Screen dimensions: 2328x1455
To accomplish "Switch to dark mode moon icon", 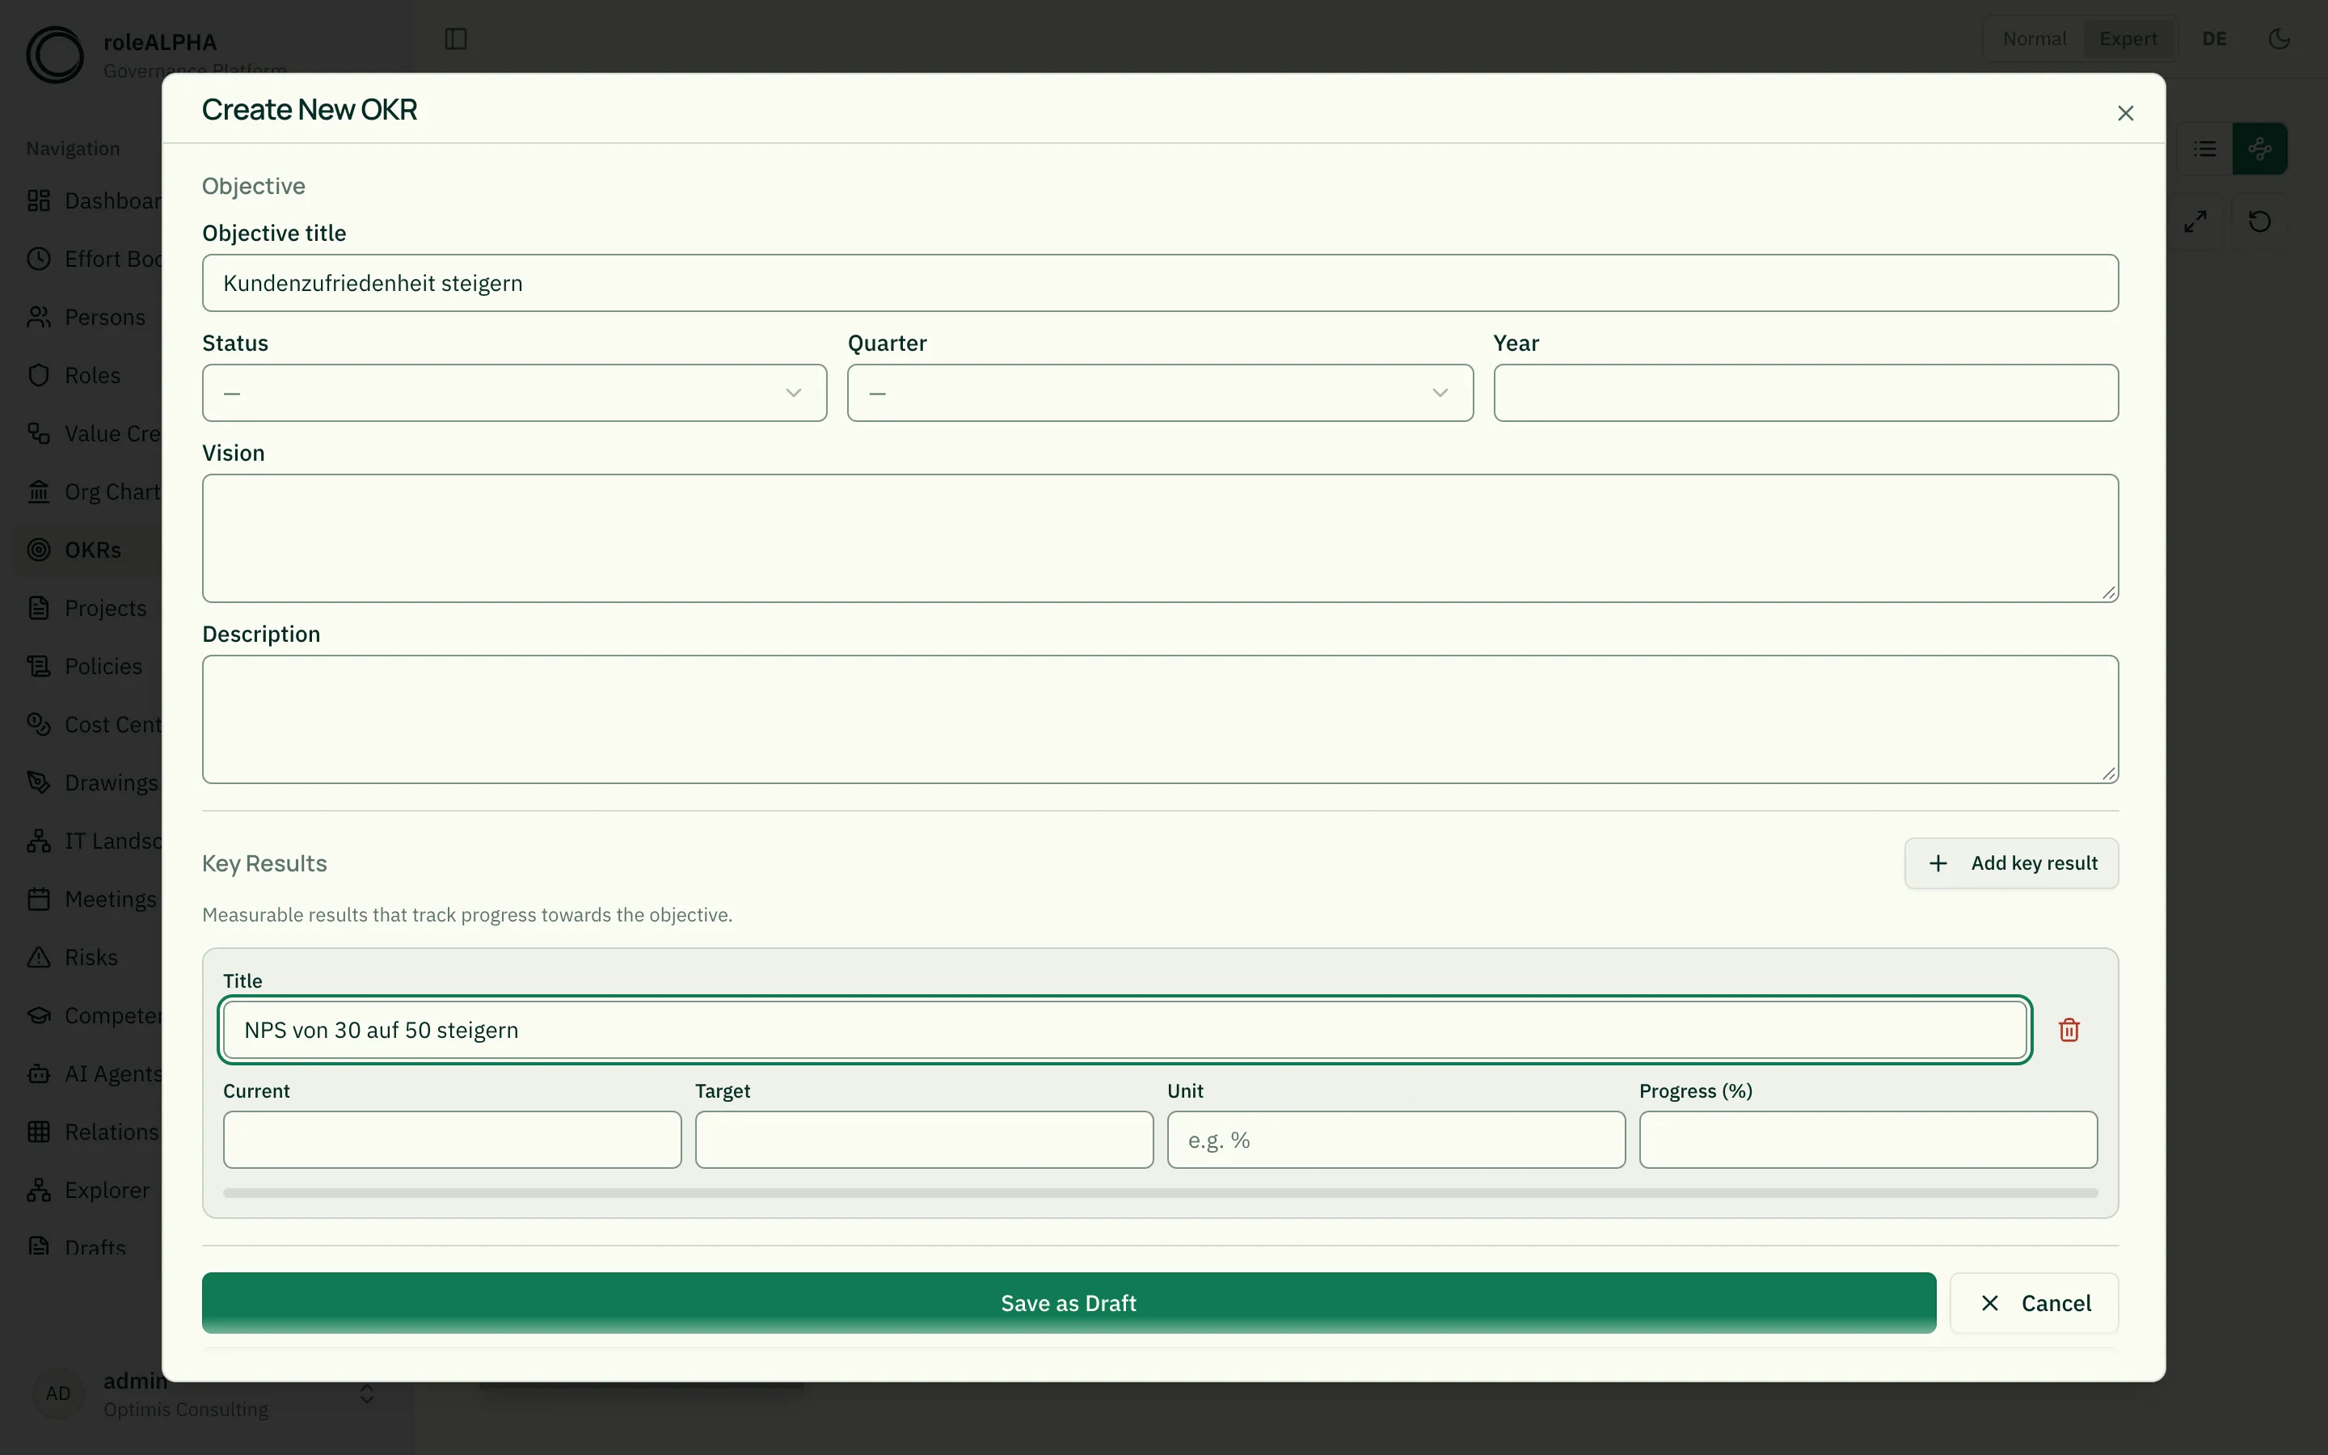I will 2279,39.
